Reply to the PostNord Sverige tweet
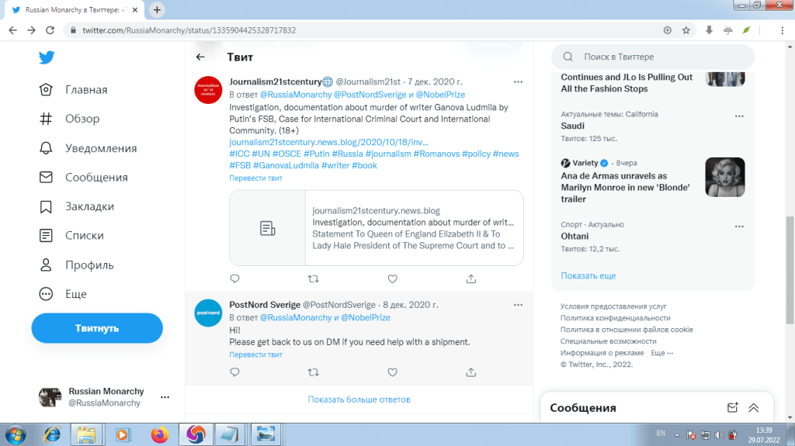The image size is (795, 446). click(235, 372)
